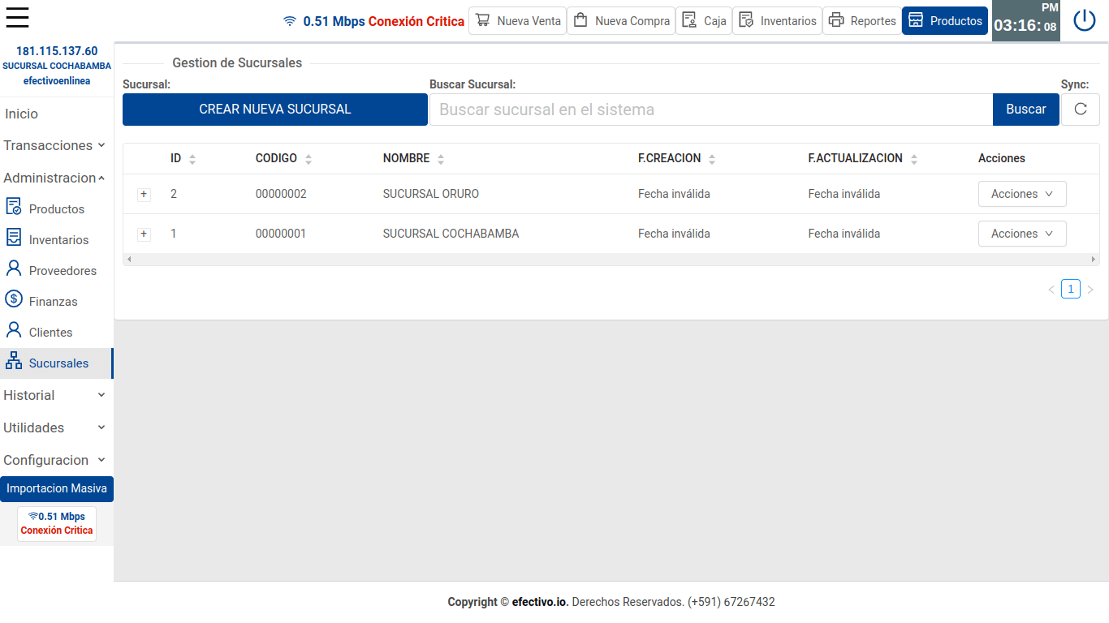Click the Caja register icon

point(689,20)
